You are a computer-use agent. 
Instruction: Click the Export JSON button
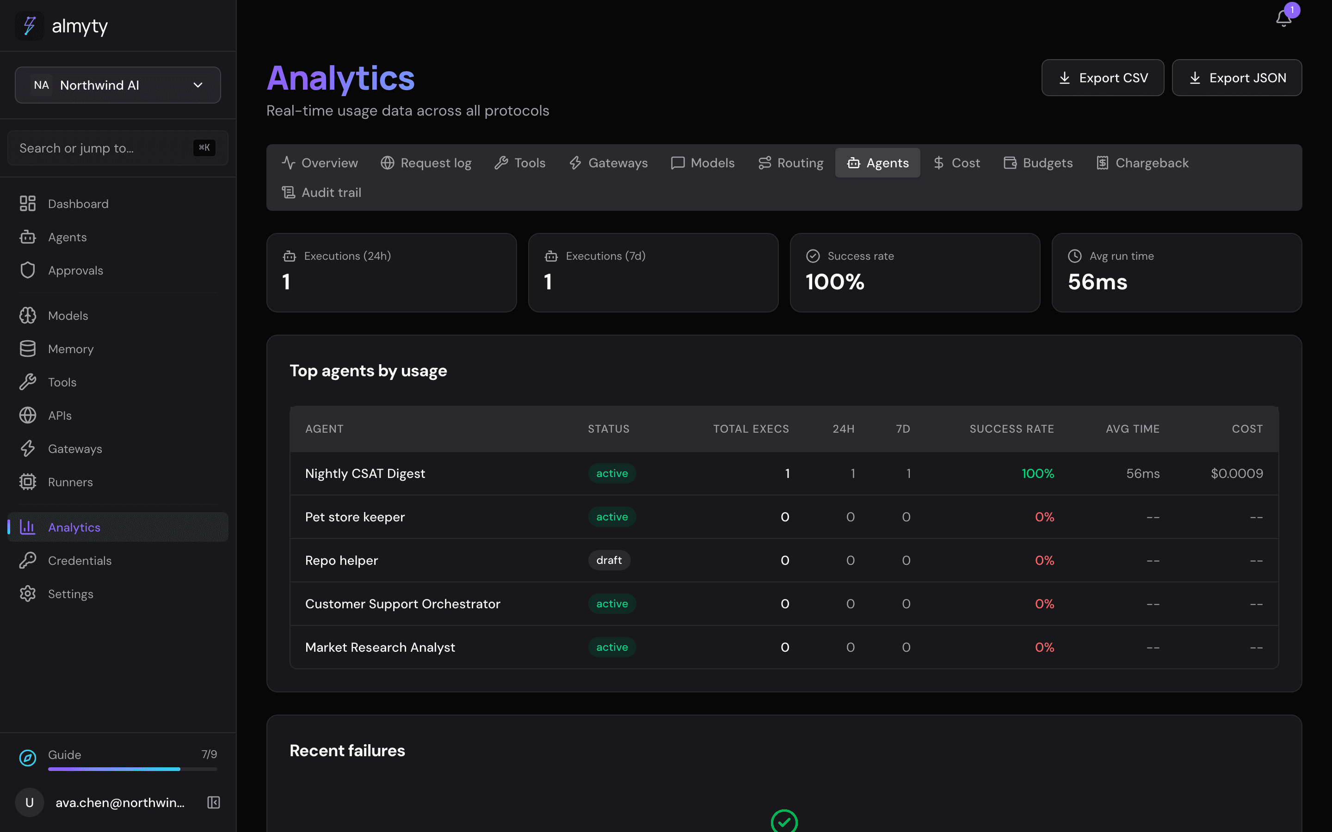click(1237, 78)
